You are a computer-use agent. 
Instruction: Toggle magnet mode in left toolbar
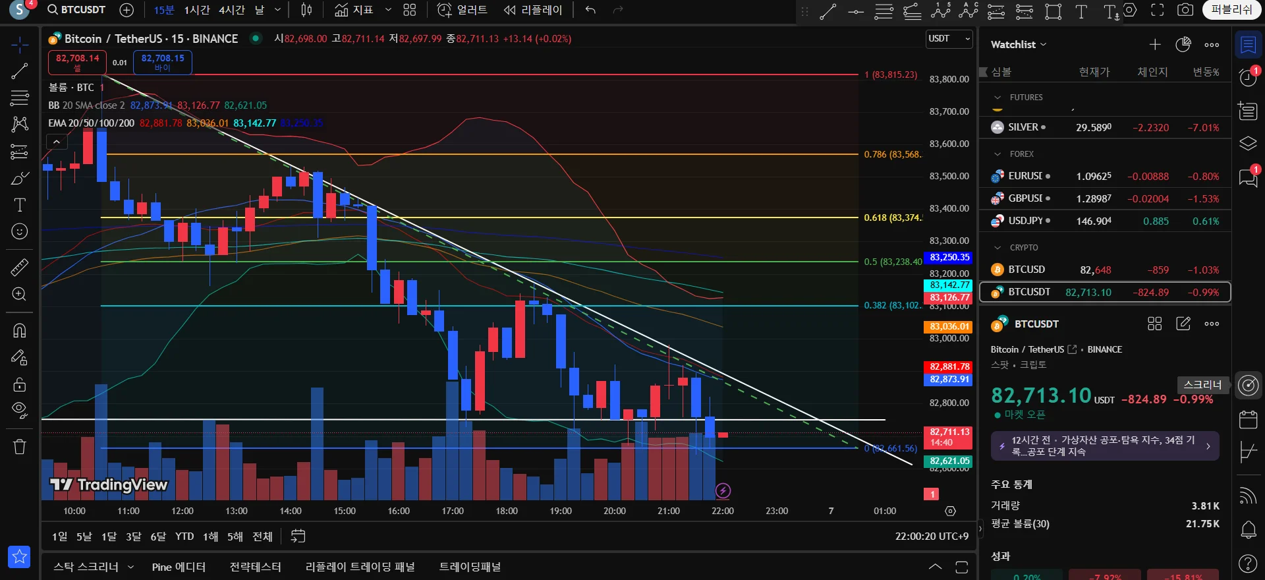(x=20, y=330)
